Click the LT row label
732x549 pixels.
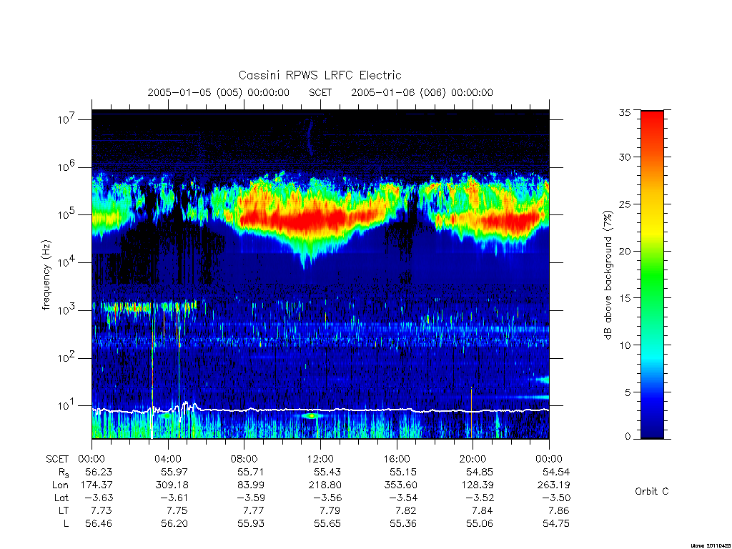tap(64, 510)
